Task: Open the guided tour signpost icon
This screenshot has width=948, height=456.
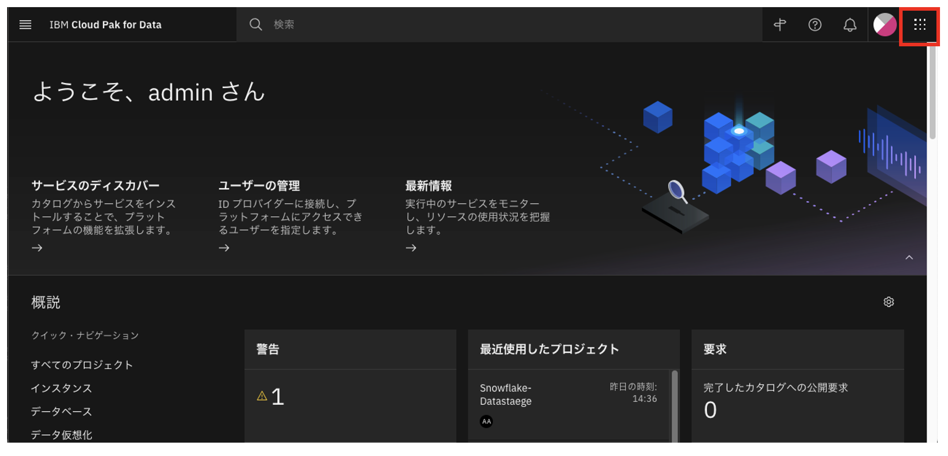Action: pyautogui.click(x=779, y=24)
